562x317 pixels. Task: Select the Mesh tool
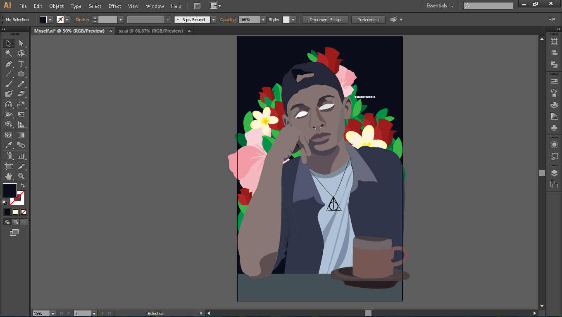(9, 135)
